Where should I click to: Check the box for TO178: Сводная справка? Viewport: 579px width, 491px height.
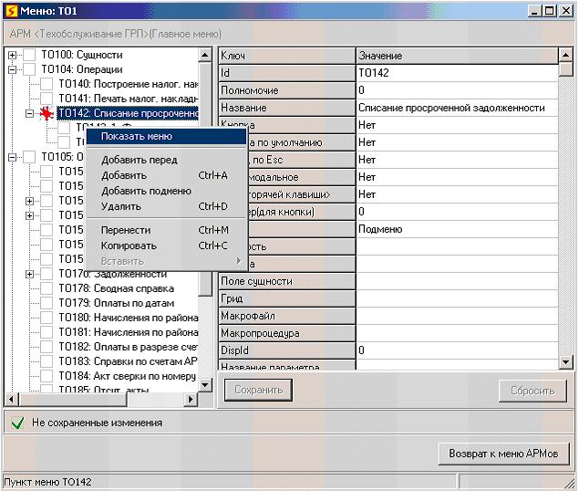pos(47,288)
